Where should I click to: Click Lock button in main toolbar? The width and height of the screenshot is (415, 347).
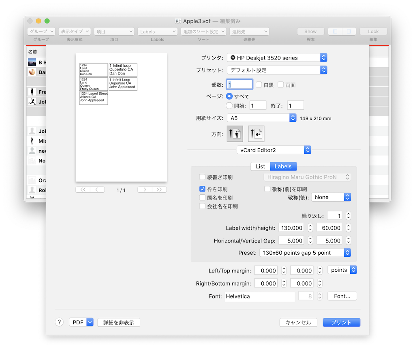[373, 32]
